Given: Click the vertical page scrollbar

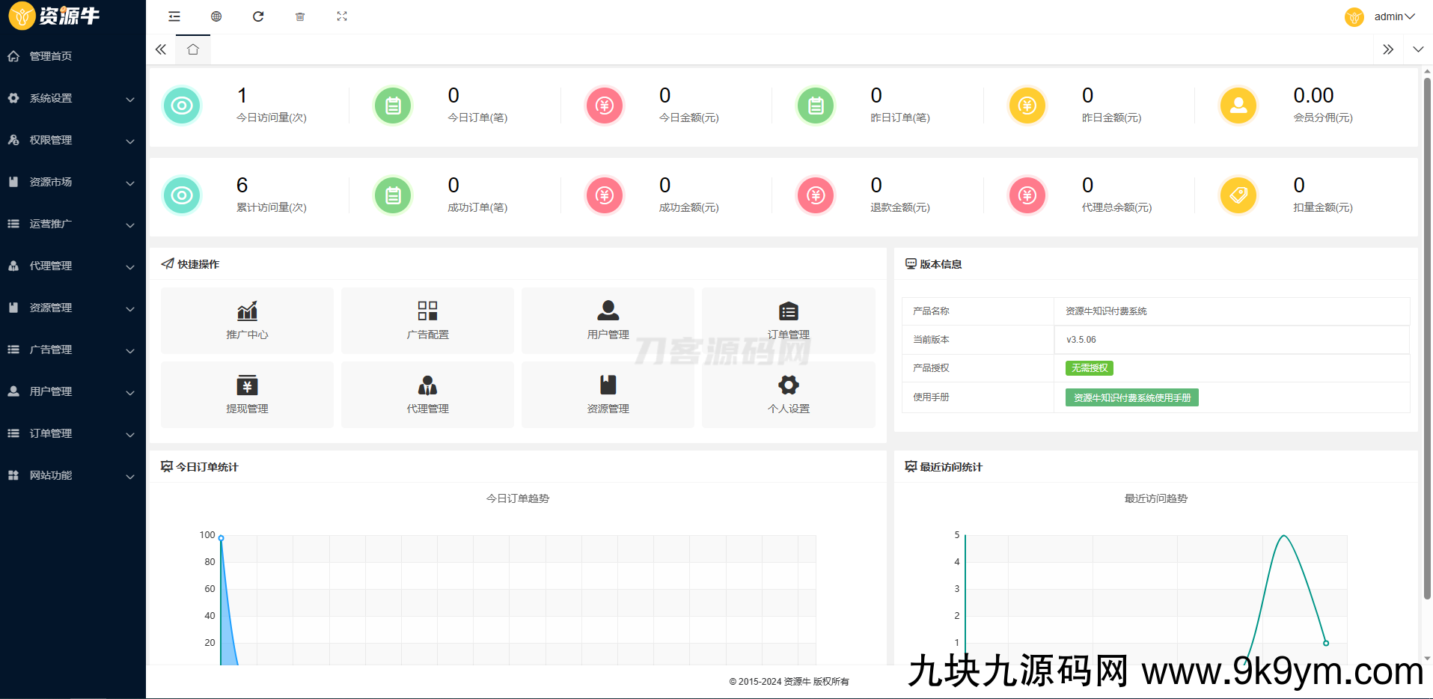Looking at the screenshot, I should click(1426, 337).
